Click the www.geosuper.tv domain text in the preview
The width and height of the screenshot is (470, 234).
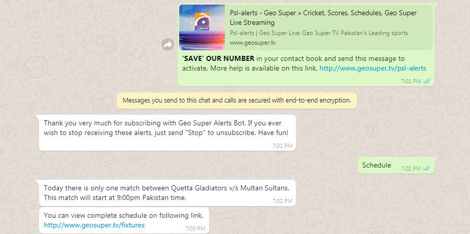[x=253, y=43]
